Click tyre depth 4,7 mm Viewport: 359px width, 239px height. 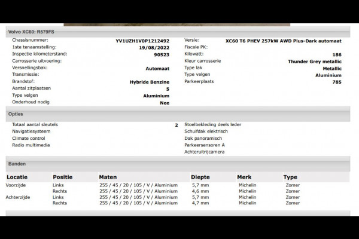point(200,203)
